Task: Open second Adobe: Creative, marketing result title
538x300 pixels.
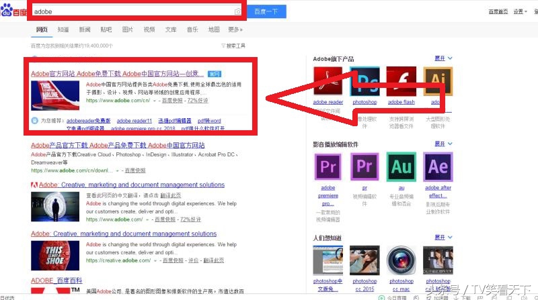Action: point(124,234)
